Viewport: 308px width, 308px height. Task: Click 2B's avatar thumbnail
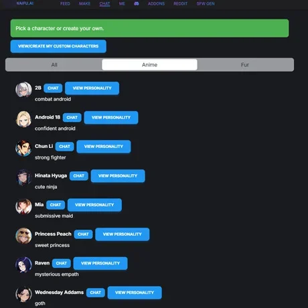(x=23, y=90)
